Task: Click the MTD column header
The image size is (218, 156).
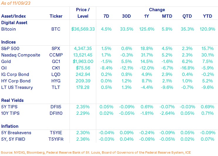Action: [x=167, y=16]
